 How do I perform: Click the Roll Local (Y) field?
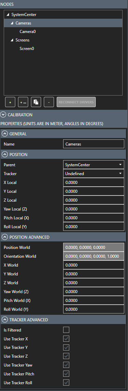click(94, 227)
